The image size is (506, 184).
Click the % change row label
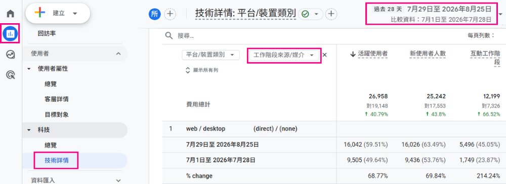click(x=199, y=176)
